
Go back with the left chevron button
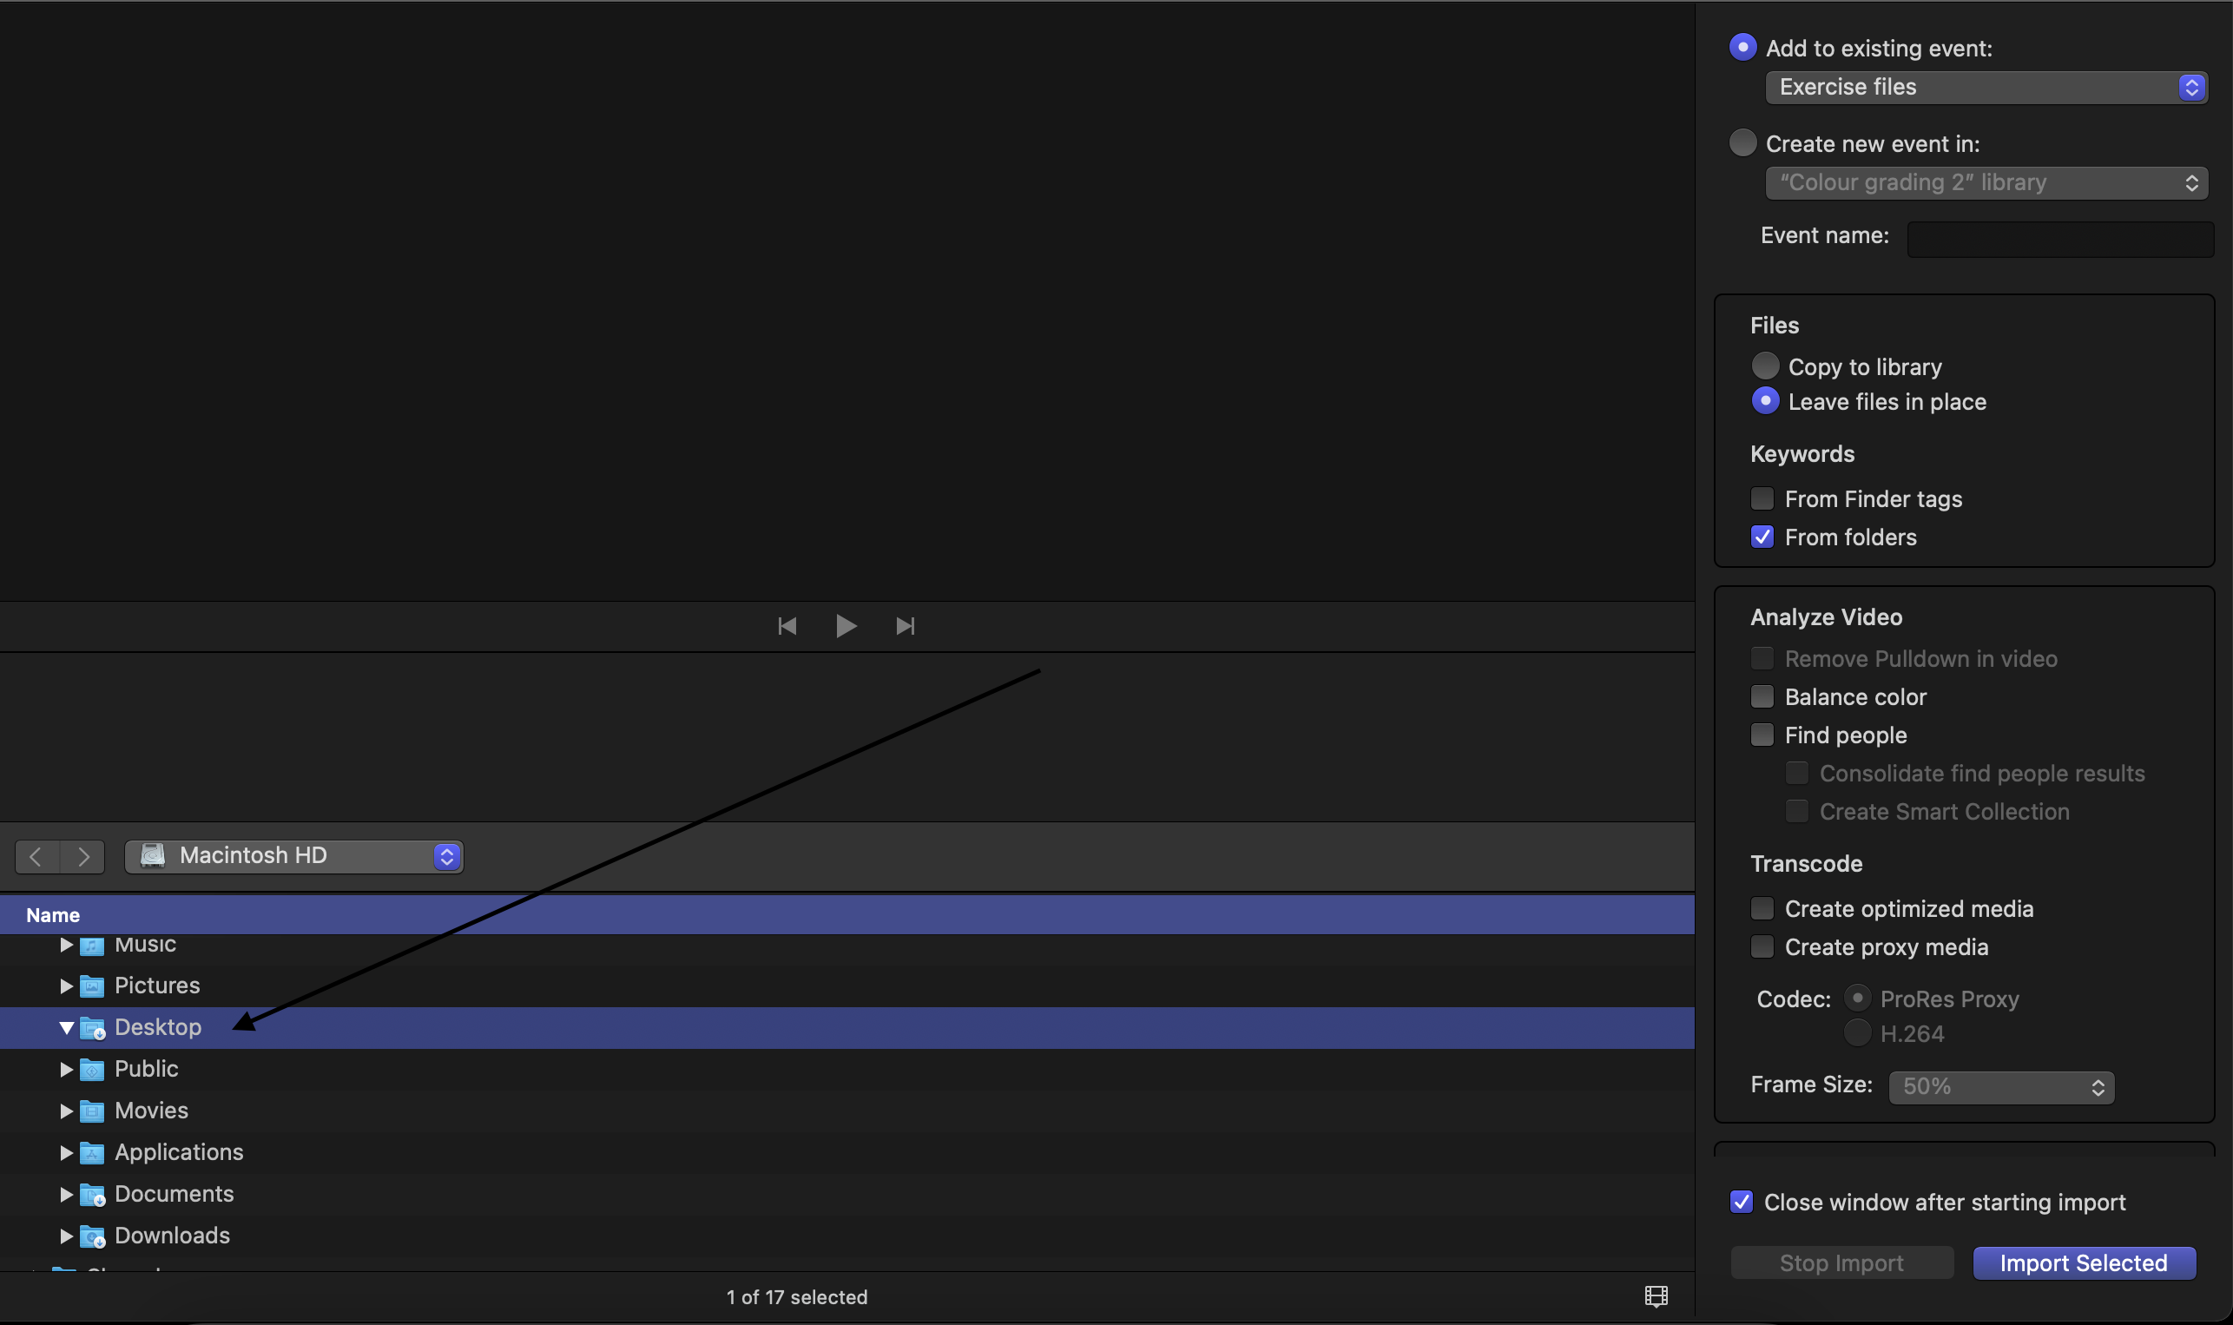point(36,856)
